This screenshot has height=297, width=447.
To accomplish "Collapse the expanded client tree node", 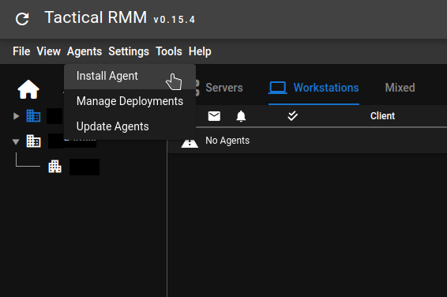I will (x=16, y=141).
